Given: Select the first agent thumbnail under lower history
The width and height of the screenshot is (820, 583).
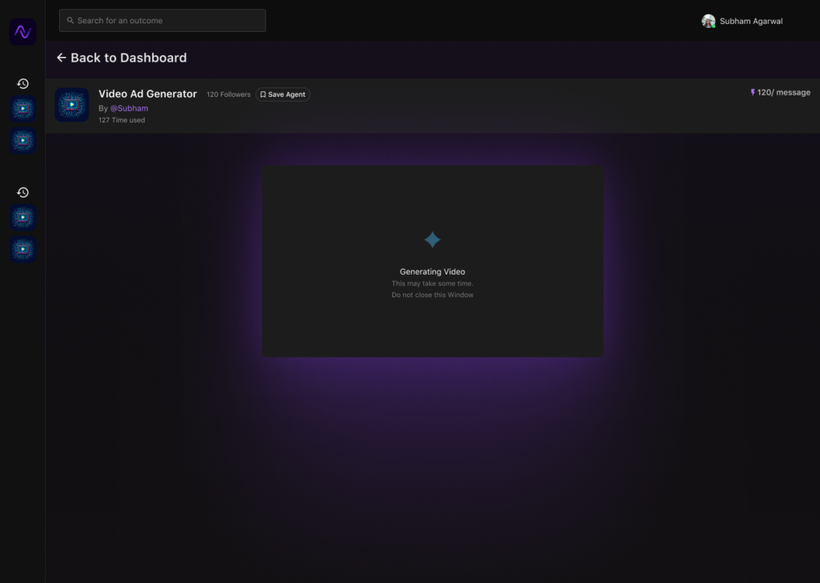Looking at the screenshot, I should (23, 218).
